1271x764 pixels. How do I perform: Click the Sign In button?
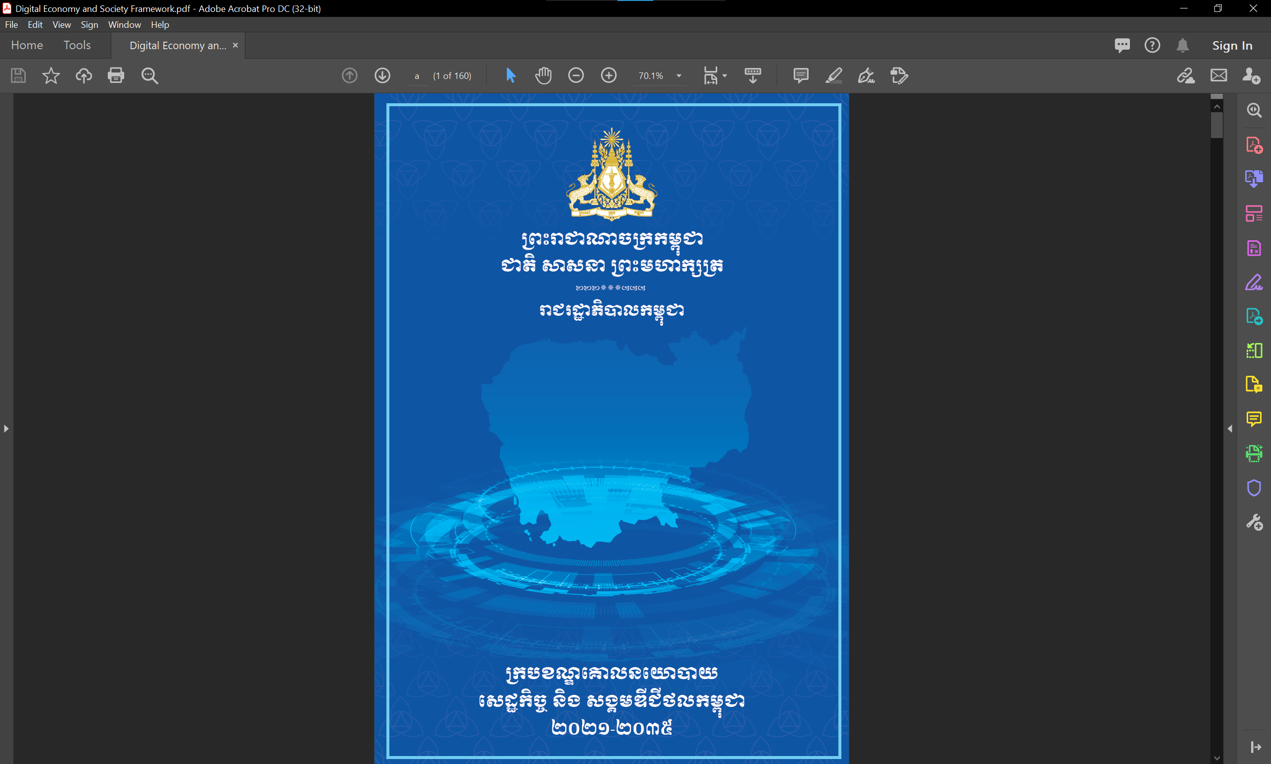(1232, 45)
